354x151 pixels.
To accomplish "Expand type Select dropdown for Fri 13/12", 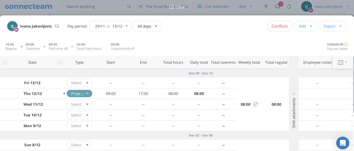I will click(79, 83).
